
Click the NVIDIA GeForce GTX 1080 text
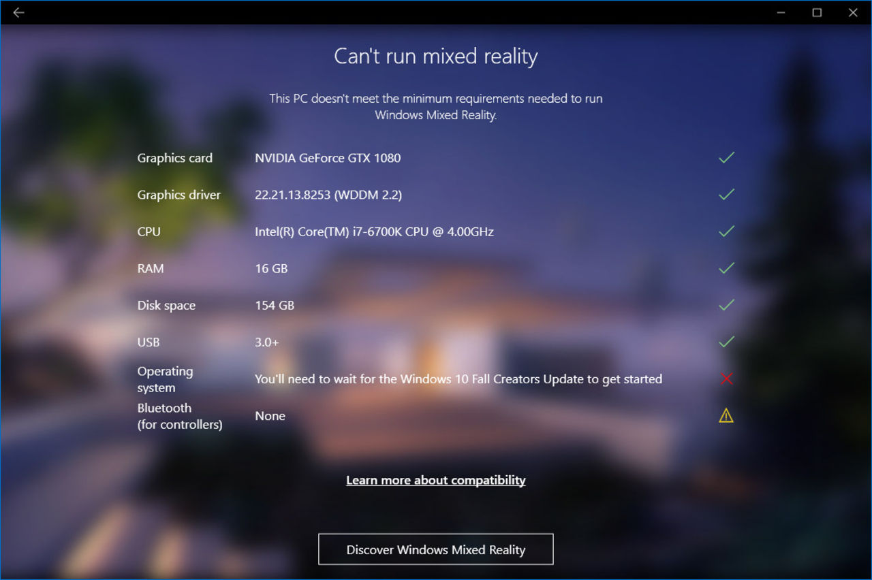328,157
